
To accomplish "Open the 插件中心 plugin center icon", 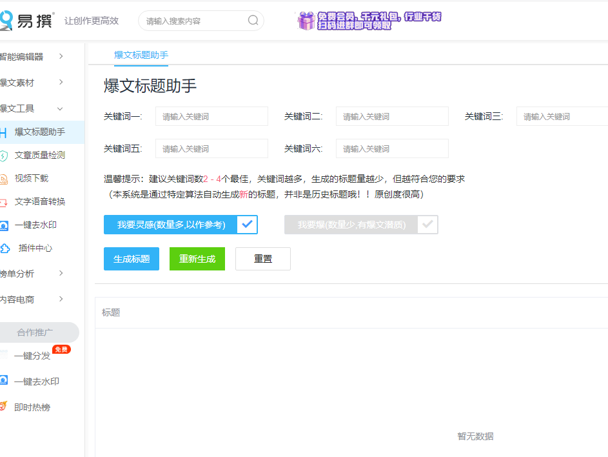I will (6, 248).
